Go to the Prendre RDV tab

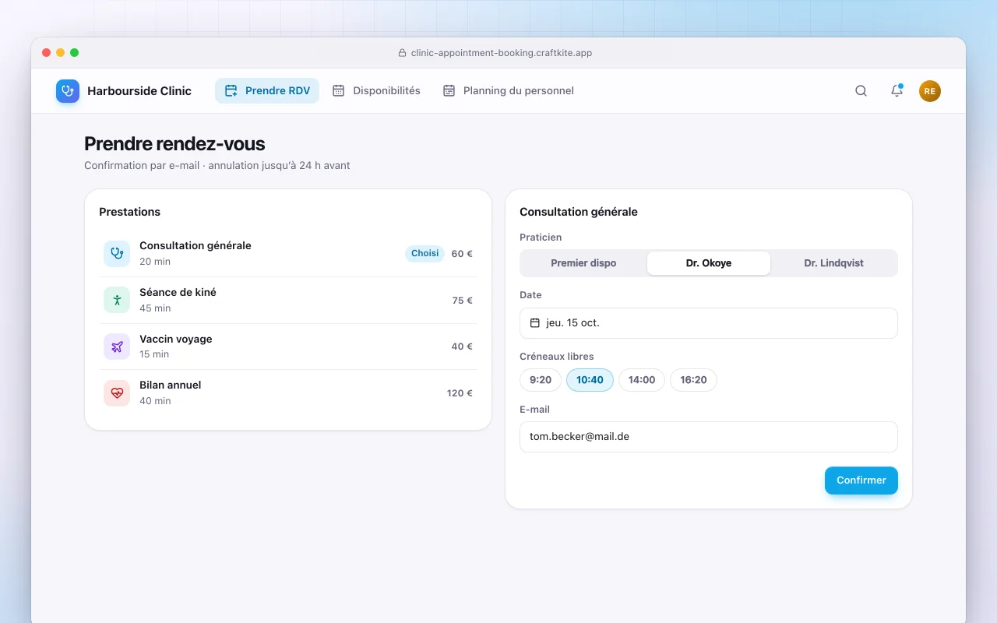[267, 91]
